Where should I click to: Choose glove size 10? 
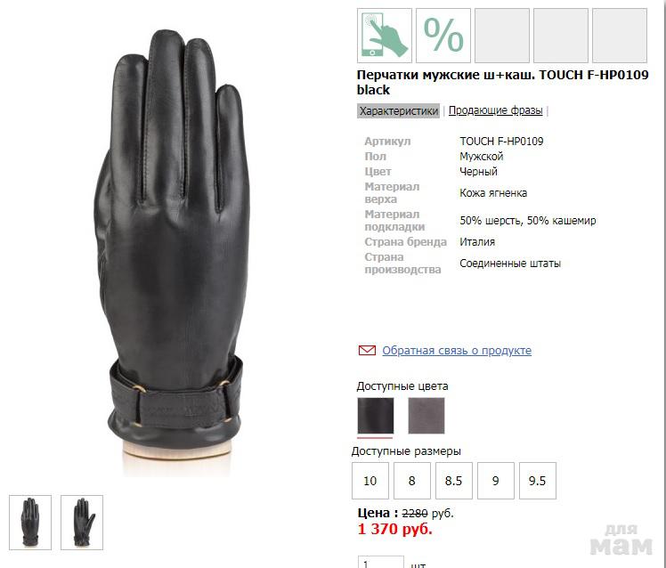(370, 481)
